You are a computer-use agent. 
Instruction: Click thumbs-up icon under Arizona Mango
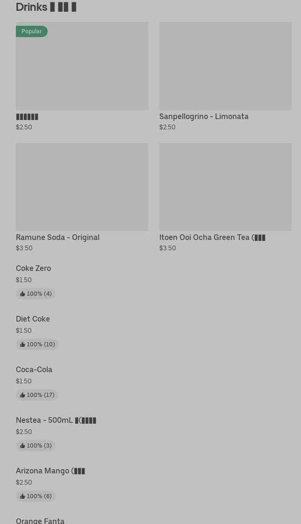tap(22, 496)
